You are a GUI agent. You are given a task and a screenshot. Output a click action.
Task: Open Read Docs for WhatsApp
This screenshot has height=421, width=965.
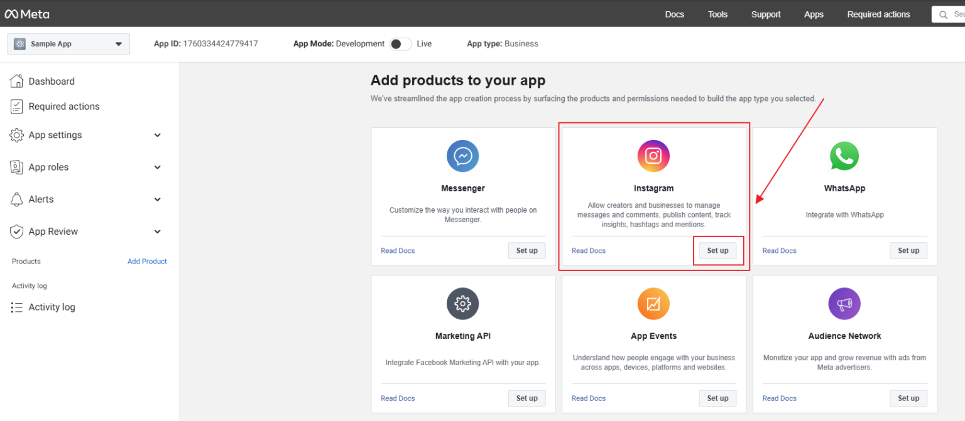click(x=779, y=250)
